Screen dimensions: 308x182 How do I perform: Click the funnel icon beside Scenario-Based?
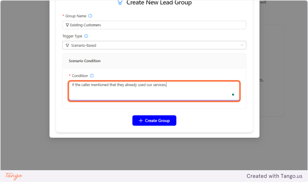[68, 45]
